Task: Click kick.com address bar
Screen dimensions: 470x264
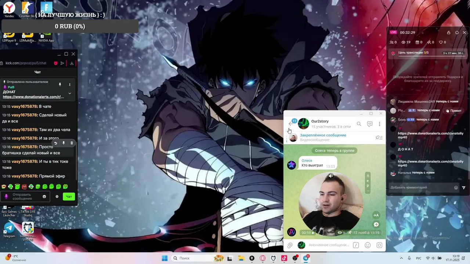Action: 26,63
